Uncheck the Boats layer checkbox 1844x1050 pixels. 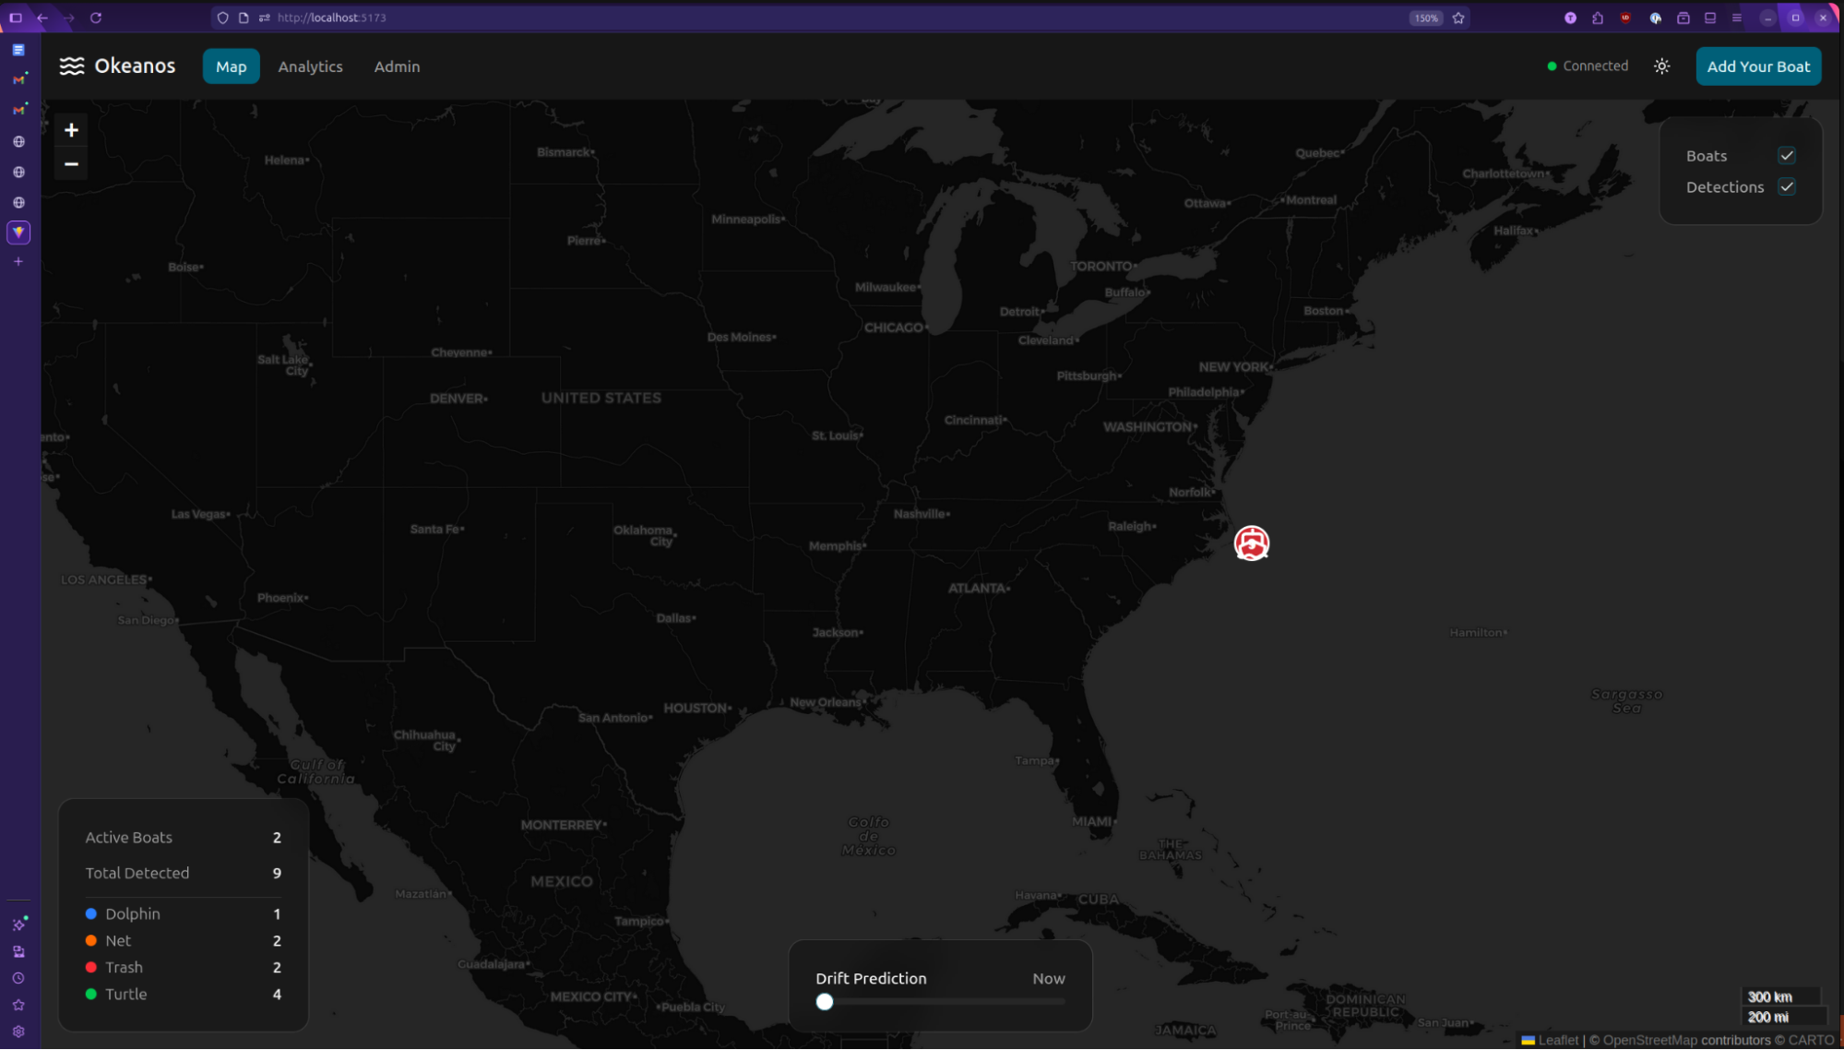pos(1787,155)
